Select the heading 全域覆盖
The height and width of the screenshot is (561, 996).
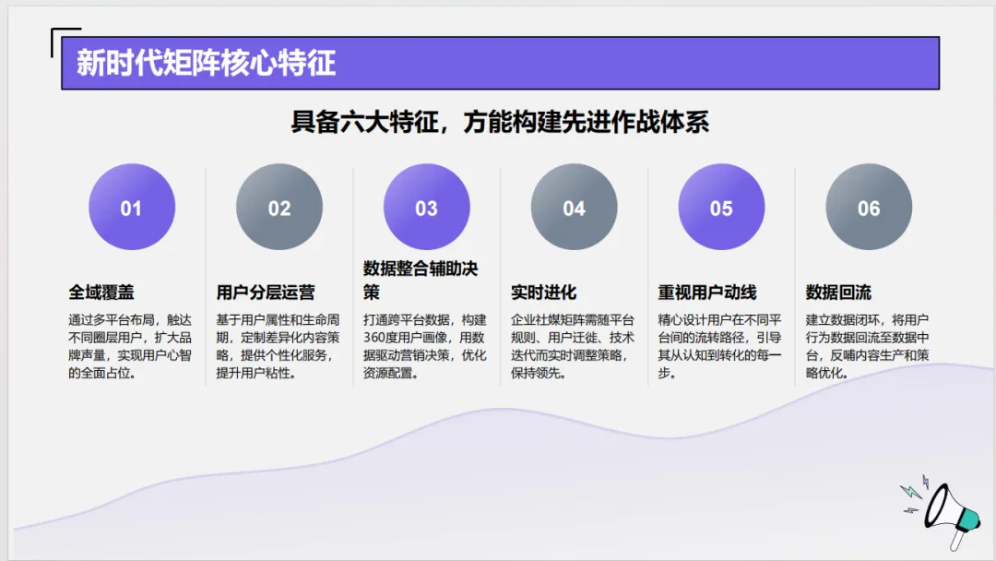(101, 292)
